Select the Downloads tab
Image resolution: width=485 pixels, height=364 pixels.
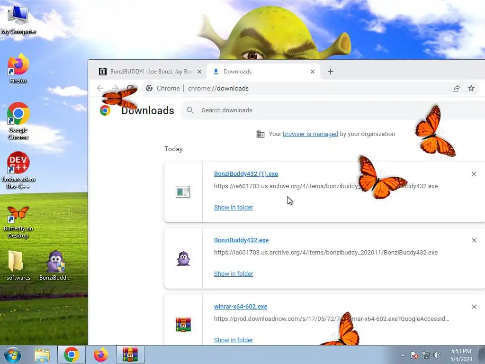[x=263, y=72]
